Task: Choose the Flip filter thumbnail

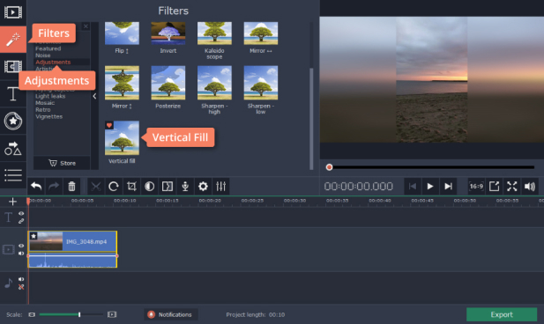Action: (x=122, y=33)
